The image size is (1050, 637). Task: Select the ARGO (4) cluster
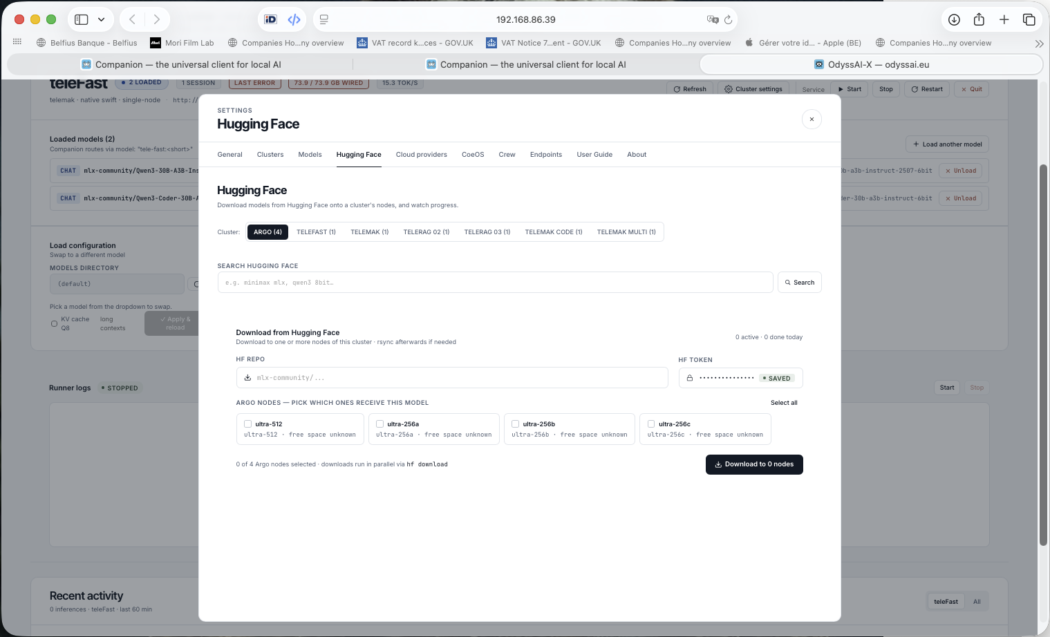(268, 232)
